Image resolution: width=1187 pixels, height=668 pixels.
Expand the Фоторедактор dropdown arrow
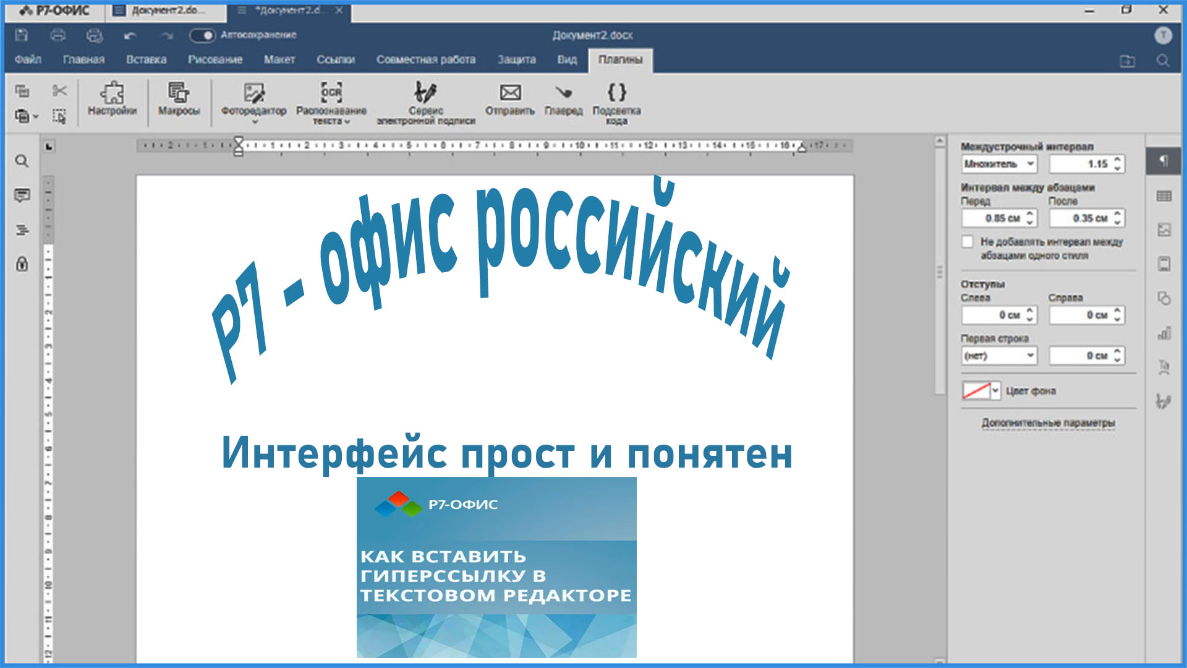(x=254, y=122)
